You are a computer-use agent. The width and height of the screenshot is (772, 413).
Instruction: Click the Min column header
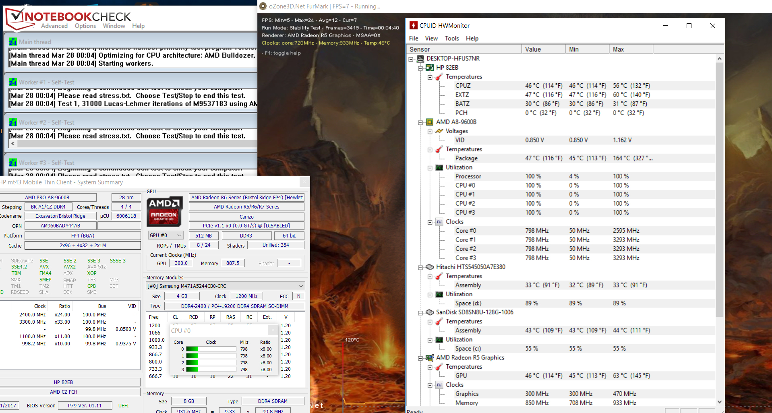[588, 49]
